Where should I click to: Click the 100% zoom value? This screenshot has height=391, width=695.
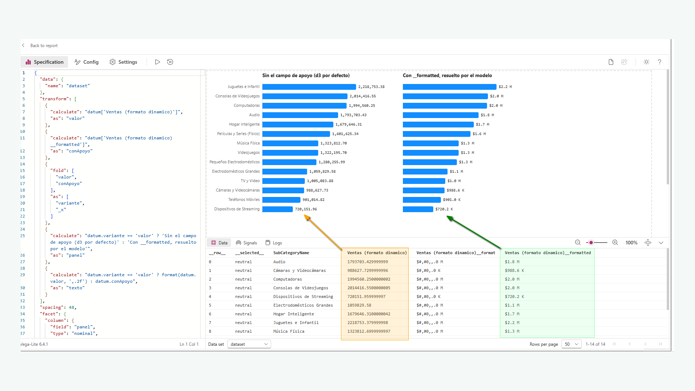coord(631,243)
